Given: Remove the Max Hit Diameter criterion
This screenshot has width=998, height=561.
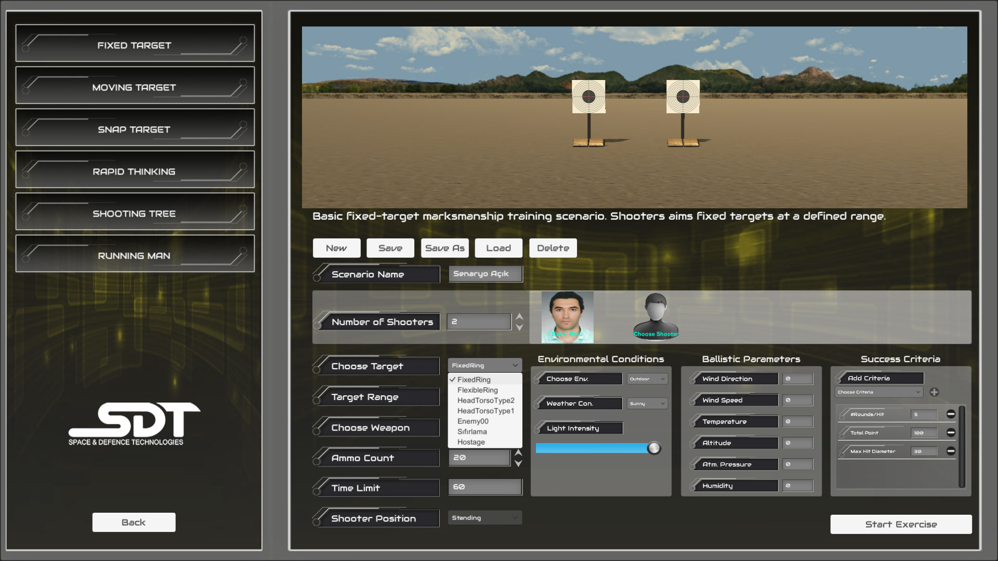Looking at the screenshot, I should point(951,451).
